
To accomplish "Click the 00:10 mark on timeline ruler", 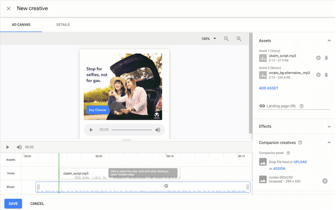I will 170,156.
